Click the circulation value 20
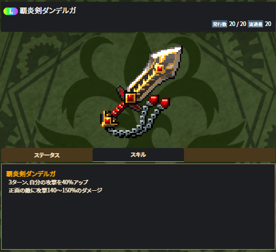This screenshot has height=252, width=276. click(x=268, y=24)
